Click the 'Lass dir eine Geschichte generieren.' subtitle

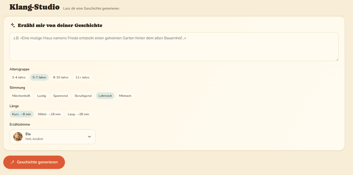(x=91, y=9)
